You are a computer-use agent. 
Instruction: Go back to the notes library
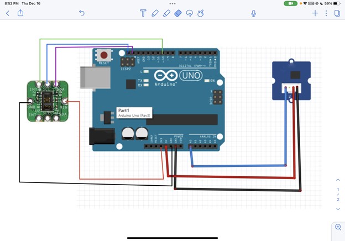[x=7, y=13]
